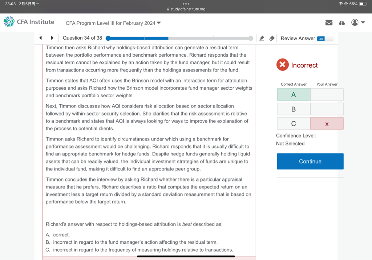Choose option B fund manager's action
This screenshot has width=372, height=260.
click(x=132, y=242)
